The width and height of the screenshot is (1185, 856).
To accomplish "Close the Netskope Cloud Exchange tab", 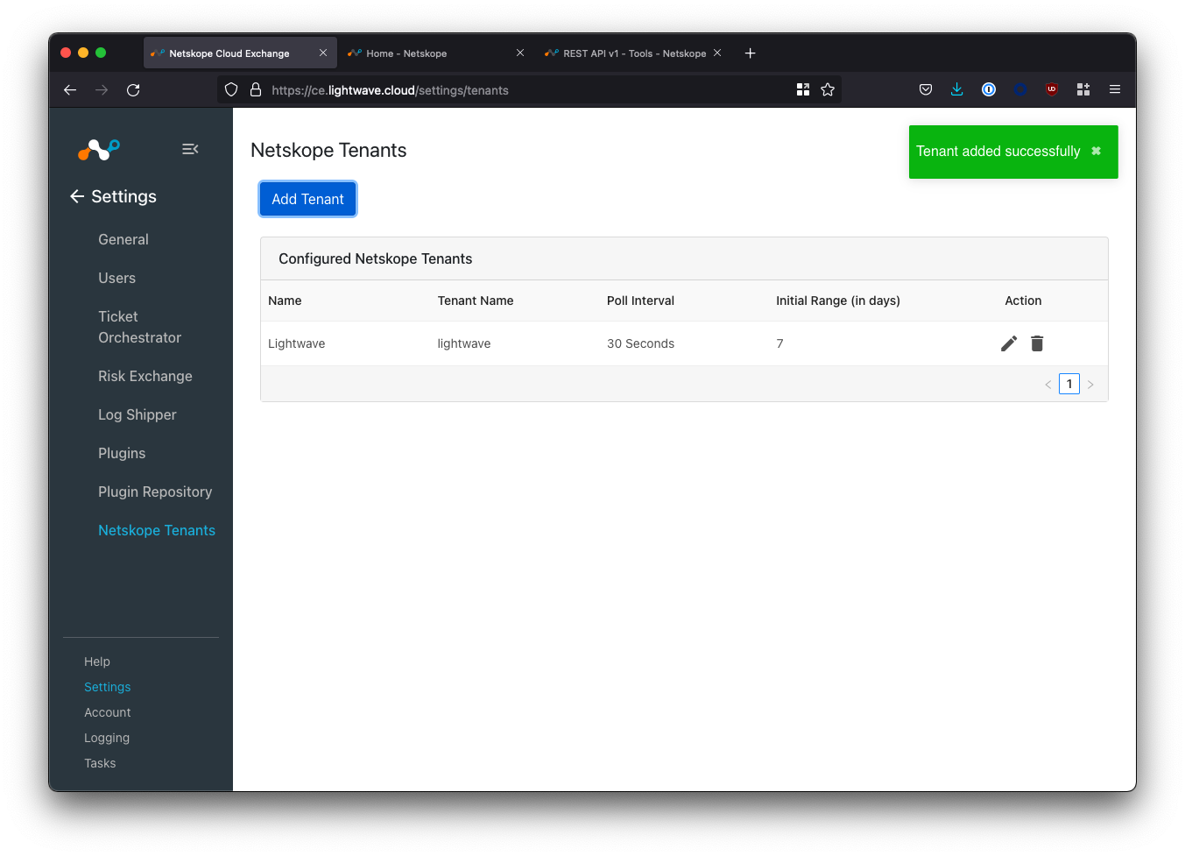I will point(323,53).
